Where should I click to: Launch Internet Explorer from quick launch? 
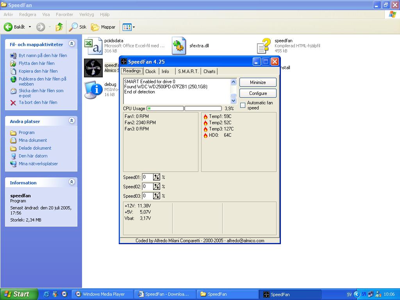[46, 294]
